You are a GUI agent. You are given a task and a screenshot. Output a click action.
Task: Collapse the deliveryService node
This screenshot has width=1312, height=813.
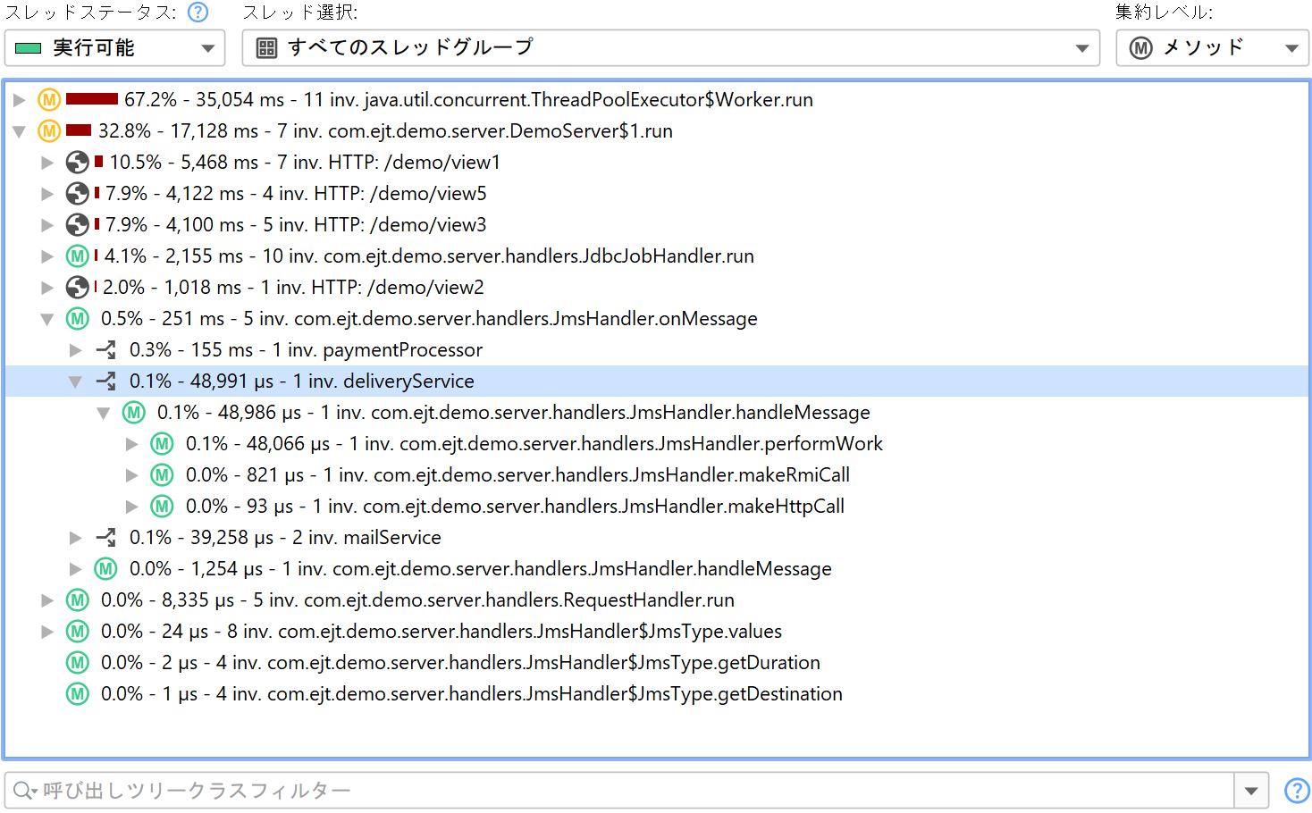click(x=76, y=381)
